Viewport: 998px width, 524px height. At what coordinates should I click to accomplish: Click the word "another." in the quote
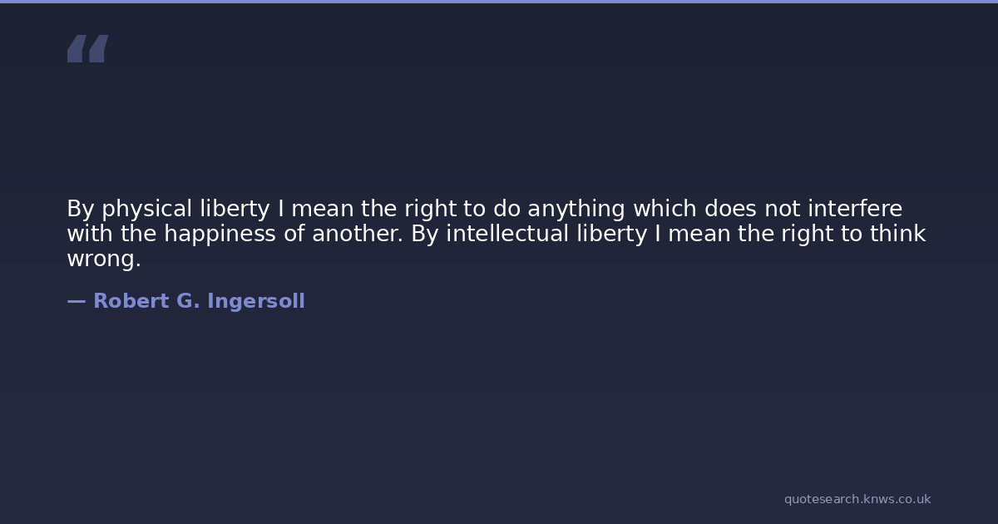358,235
